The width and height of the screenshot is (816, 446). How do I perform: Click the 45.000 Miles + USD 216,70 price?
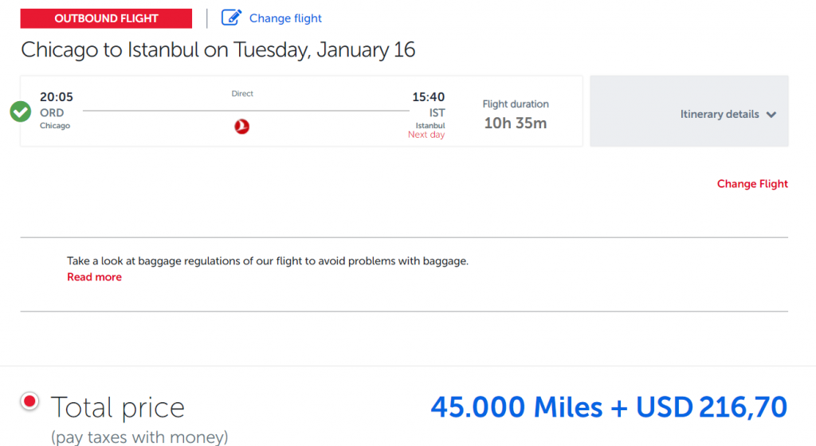(x=609, y=407)
